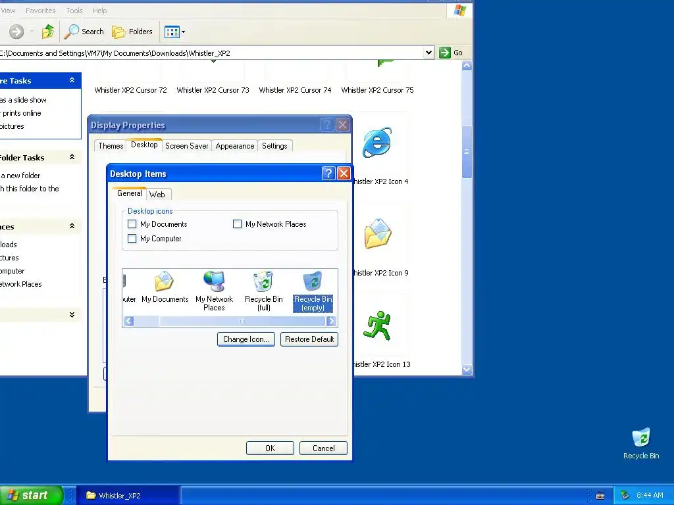Collapse the File and Folder Tasks panel
The width and height of the screenshot is (674, 505).
[72, 157]
